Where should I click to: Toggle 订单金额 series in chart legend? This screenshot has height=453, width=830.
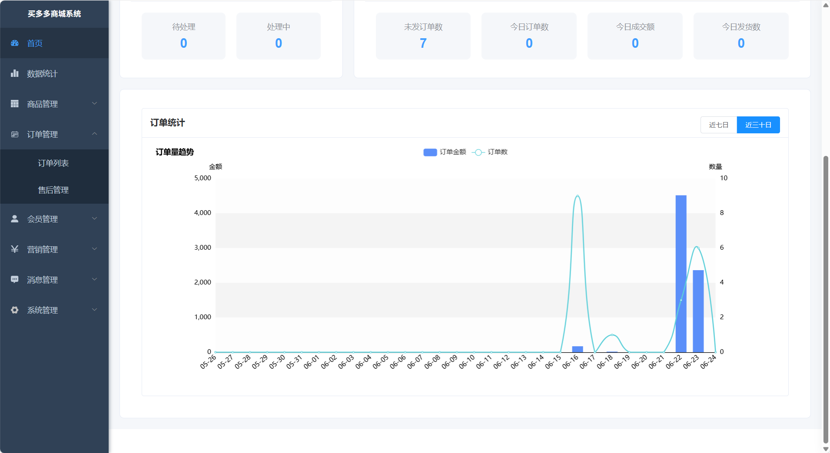[x=445, y=152]
